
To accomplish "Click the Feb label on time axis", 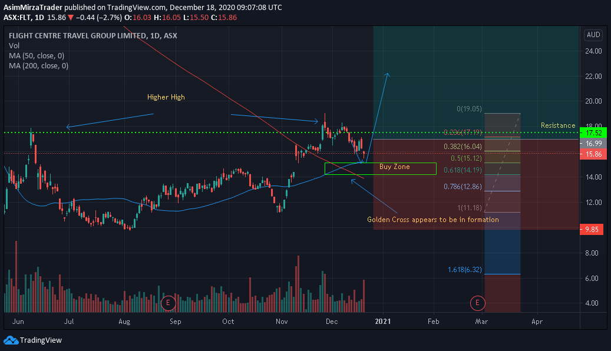I will [x=433, y=322].
